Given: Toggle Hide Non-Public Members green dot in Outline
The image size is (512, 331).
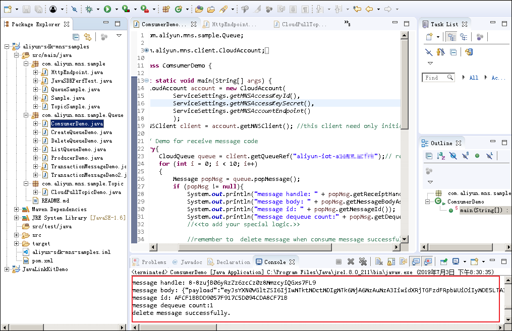Looking at the screenshot, I should point(477,156).
